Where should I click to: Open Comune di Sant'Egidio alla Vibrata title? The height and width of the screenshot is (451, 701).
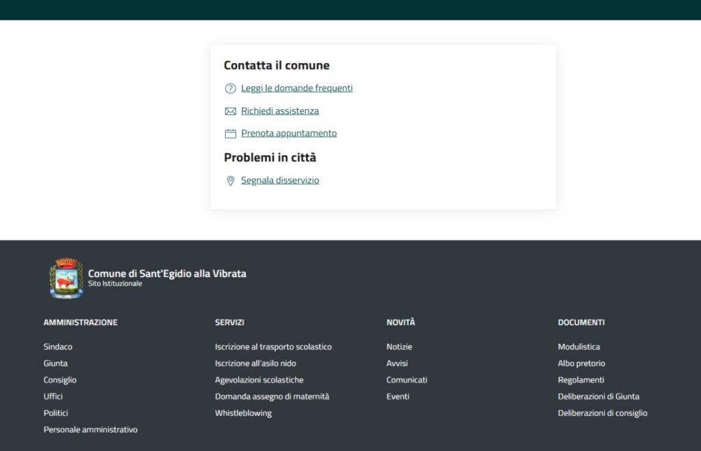pos(167,273)
